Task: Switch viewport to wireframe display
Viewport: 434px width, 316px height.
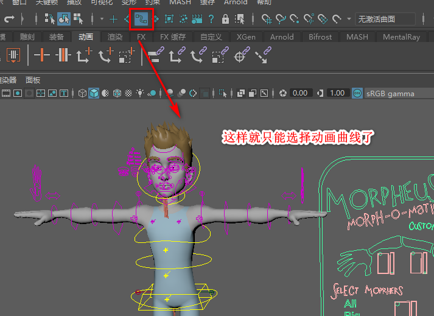Action: point(82,93)
